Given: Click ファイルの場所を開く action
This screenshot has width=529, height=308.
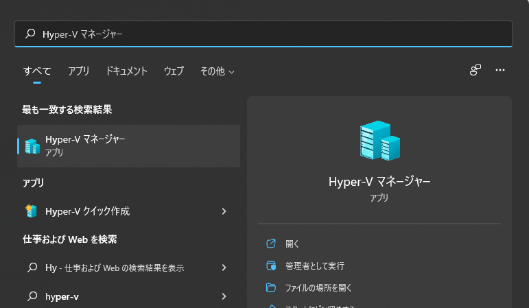Looking at the screenshot, I should coord(318,287).
